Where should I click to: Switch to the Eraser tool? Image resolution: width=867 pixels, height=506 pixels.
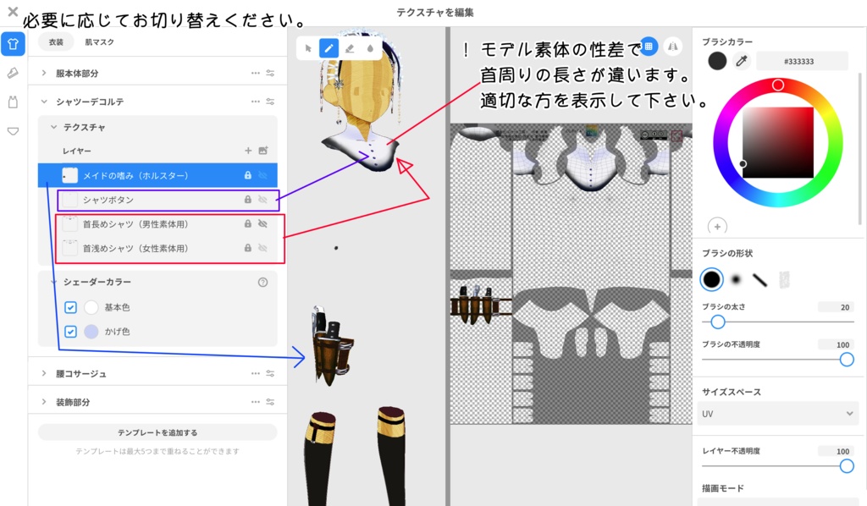tap(350, 47)
